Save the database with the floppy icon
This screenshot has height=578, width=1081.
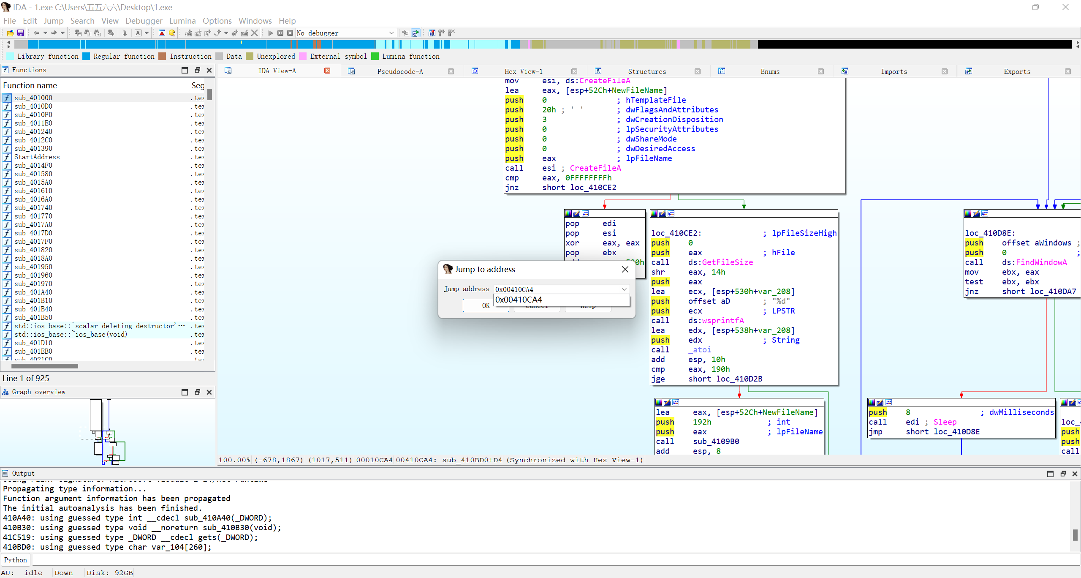pos(20,33)
